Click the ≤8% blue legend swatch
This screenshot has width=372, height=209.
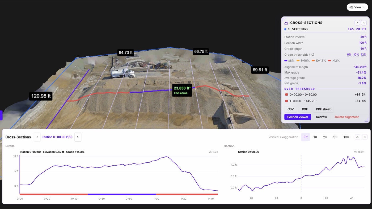click(286, 61)
